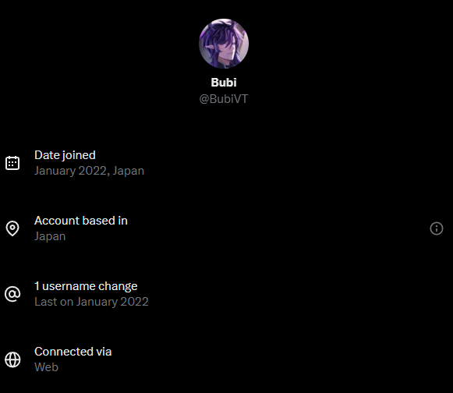Click January 2022, Japan text
This screenshot has height=393, width=453.
coord(89,171)
